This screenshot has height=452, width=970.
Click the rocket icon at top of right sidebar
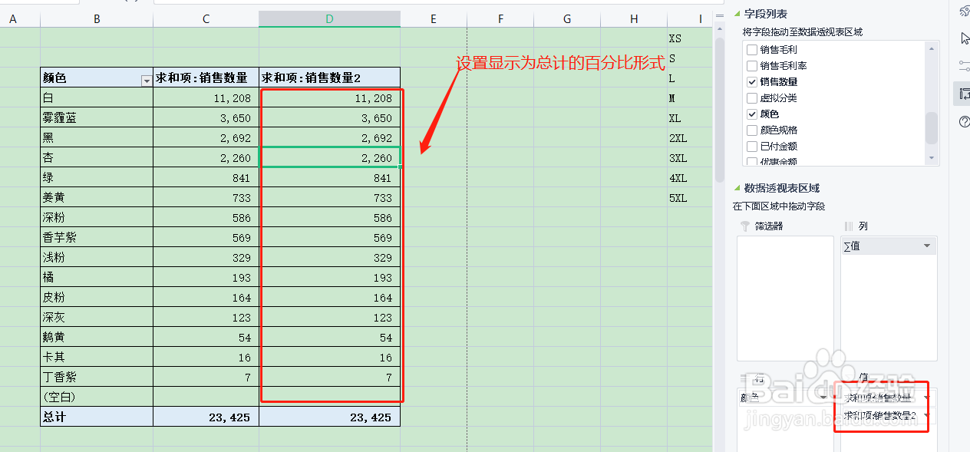coord(965,11)
